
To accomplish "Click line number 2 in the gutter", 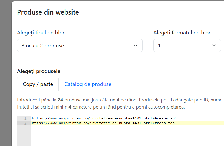I will pyautogui.click(x=25, y=123).
